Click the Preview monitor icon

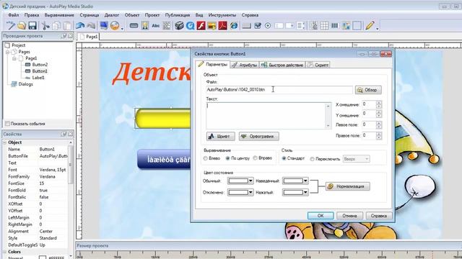[104, 26]
